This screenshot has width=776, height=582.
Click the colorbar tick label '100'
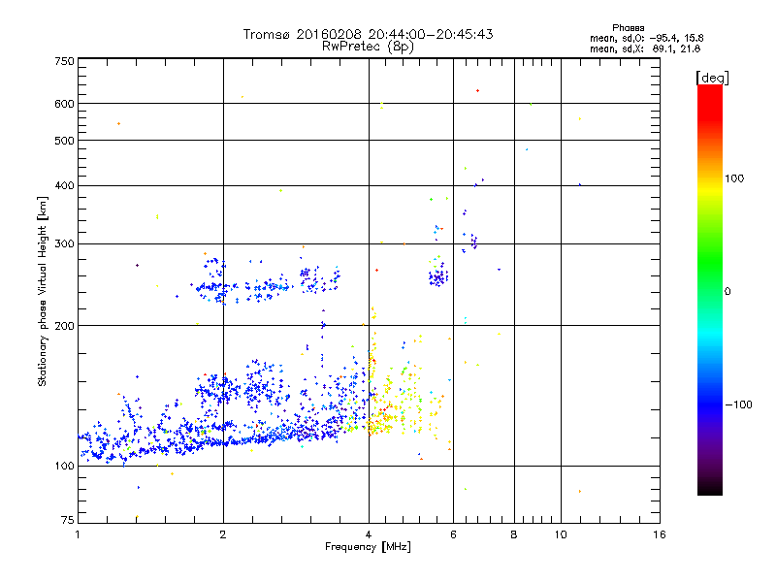coord(734,178)
